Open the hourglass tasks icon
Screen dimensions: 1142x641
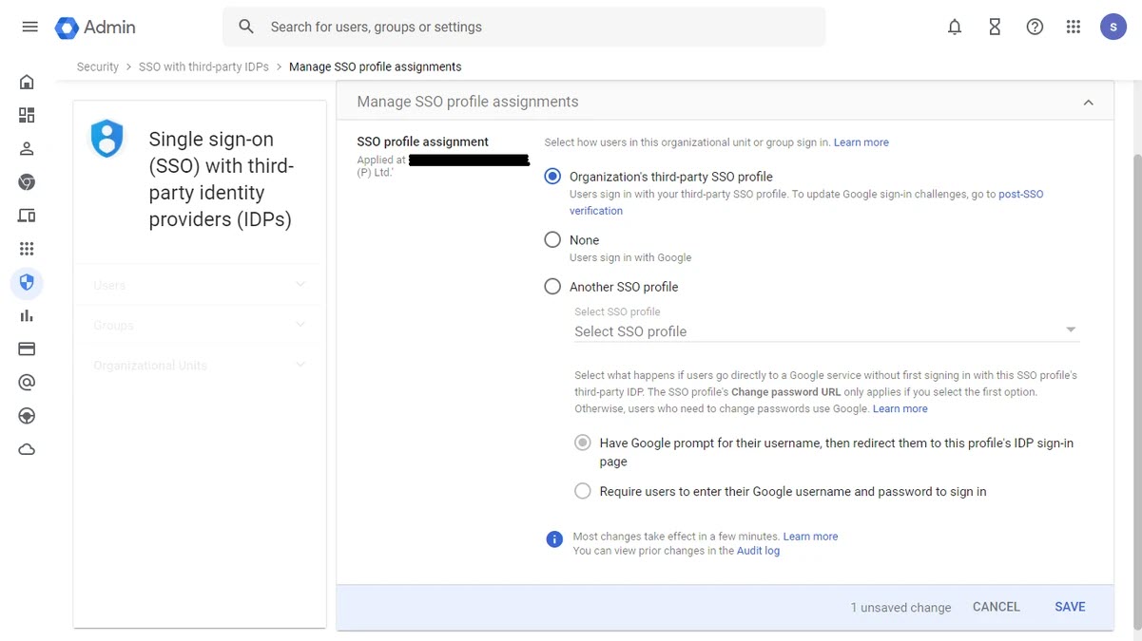click(x=995, y=27)
